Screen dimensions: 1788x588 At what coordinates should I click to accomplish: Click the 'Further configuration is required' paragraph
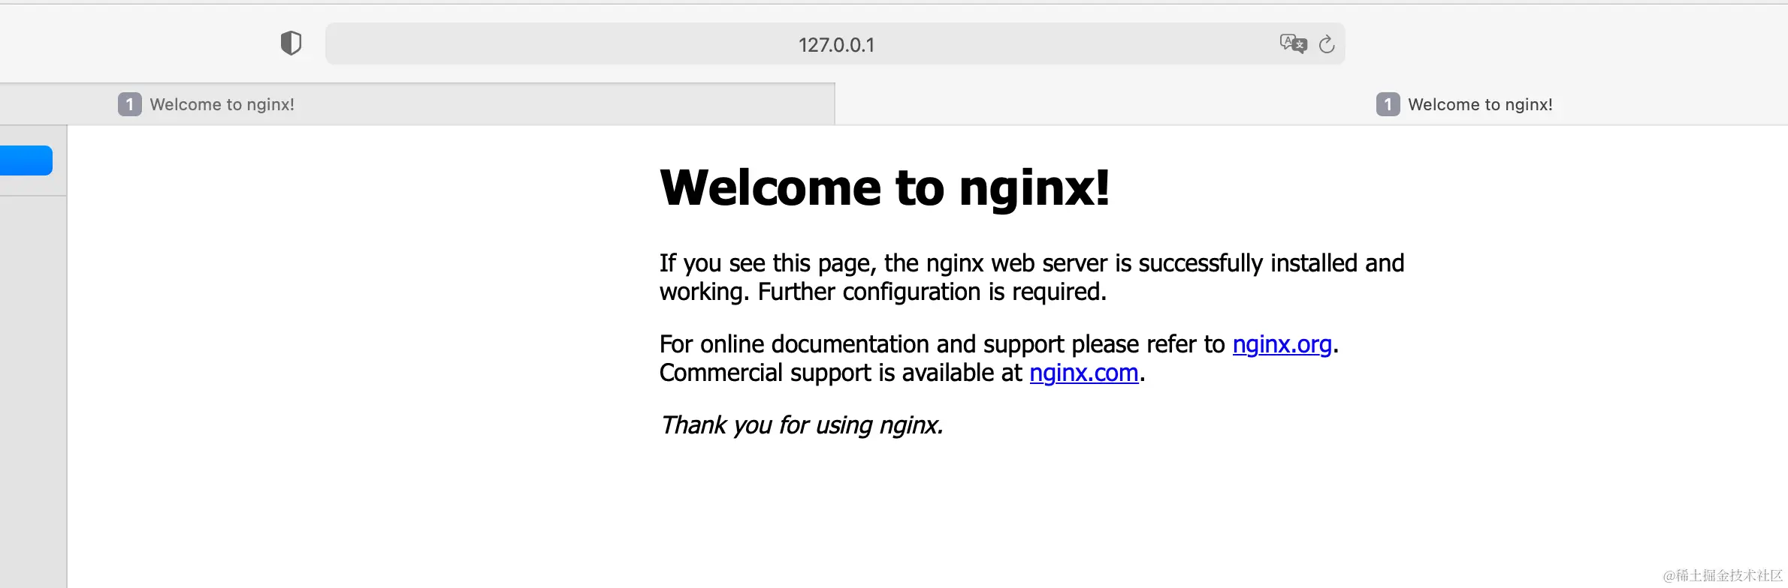[x=1031, y=277]
